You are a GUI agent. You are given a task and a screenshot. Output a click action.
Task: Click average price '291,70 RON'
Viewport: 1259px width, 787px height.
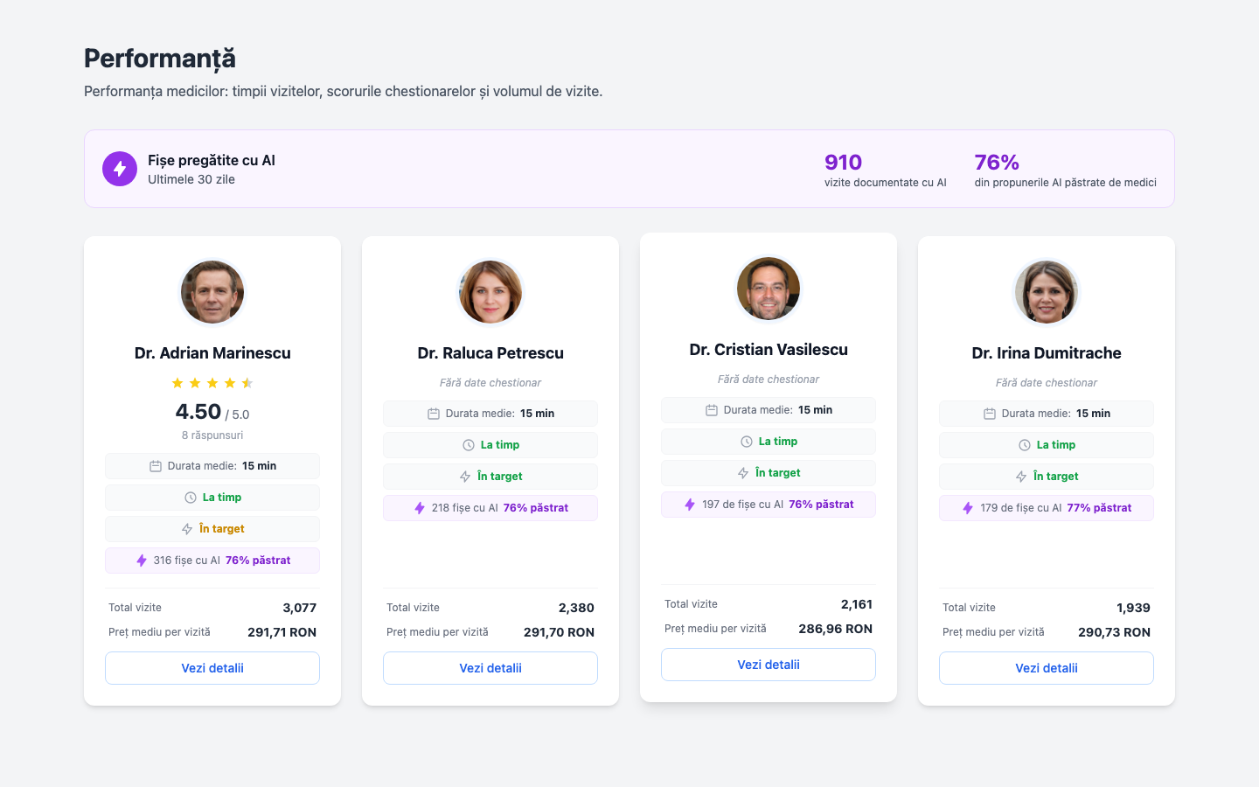tap(559, 632)
